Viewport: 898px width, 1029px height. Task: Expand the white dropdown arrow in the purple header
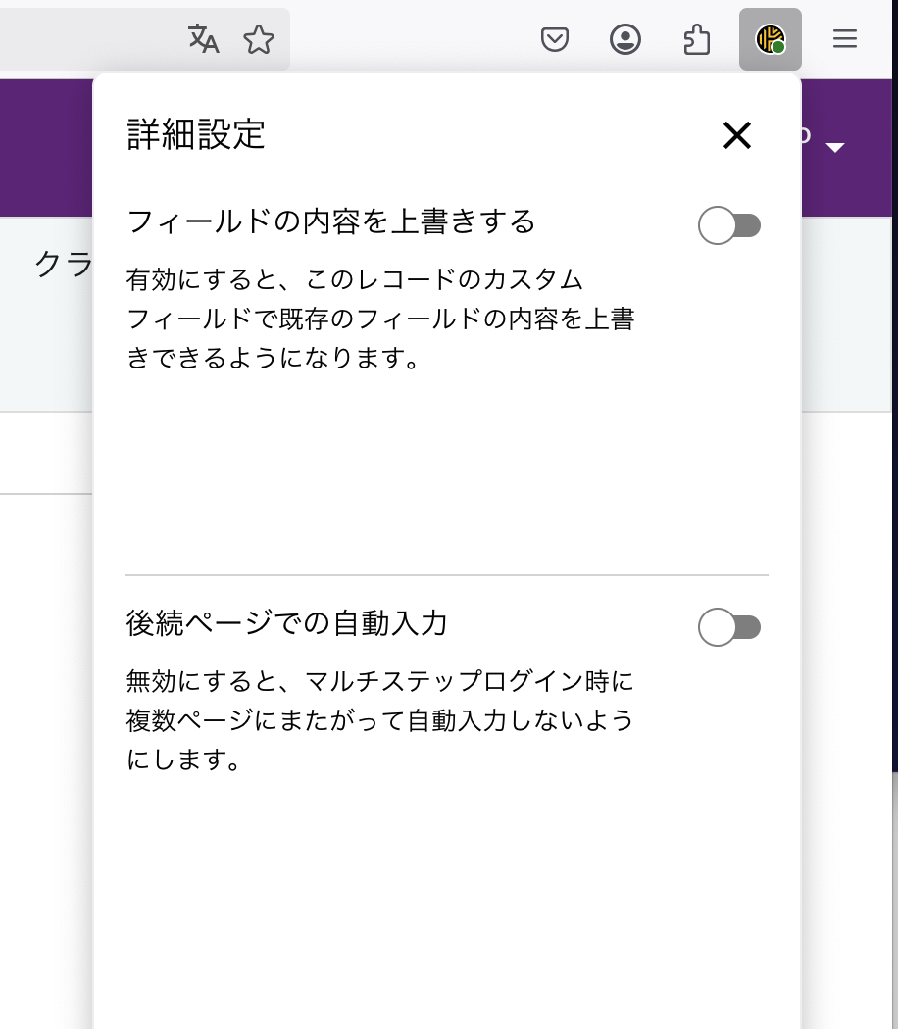836,147
